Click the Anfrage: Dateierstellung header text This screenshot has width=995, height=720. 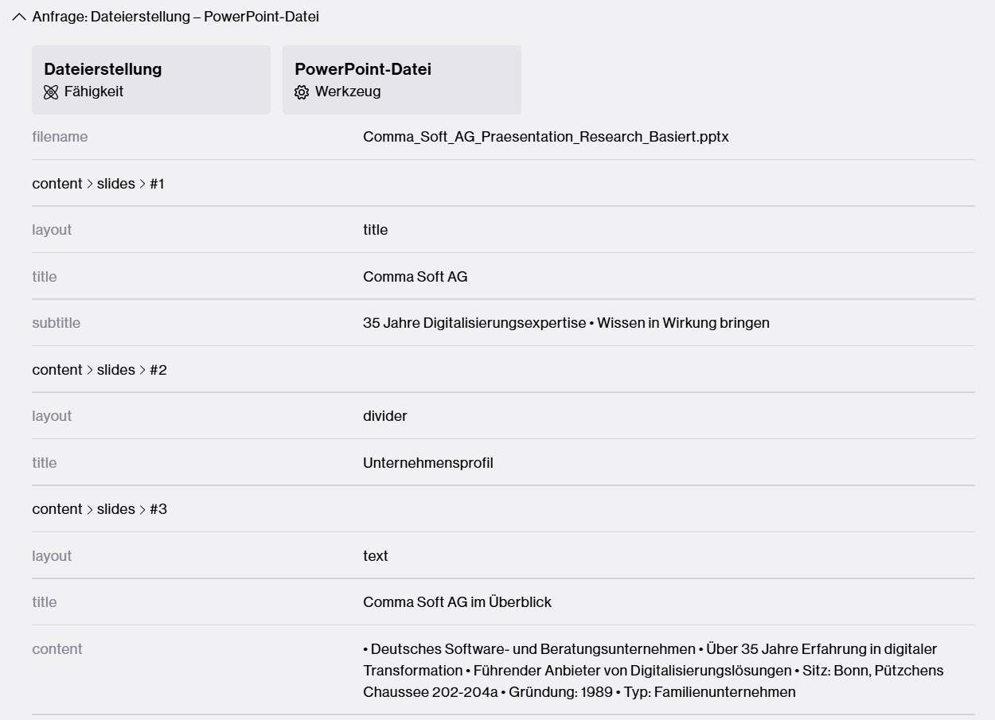click(x=175, y=16)
